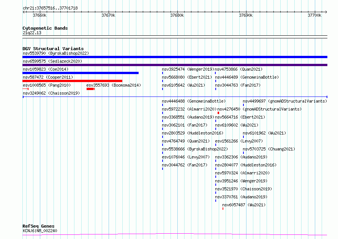This screenshot has width=338, height=239.
Task: Click nsv5972232 (Almarri2020) label
Action: pos(189,109)
